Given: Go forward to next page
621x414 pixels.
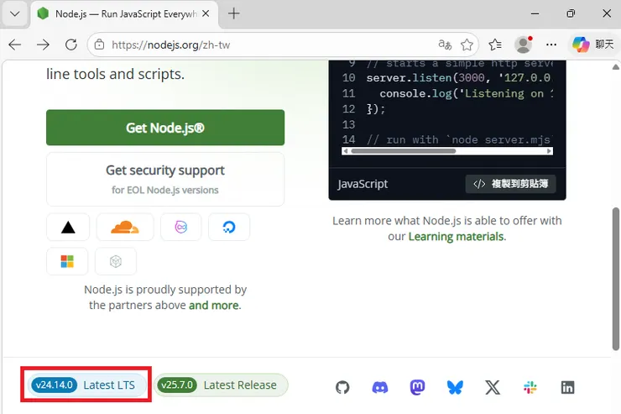Looking at the screenshot, I should pos(43,45).
